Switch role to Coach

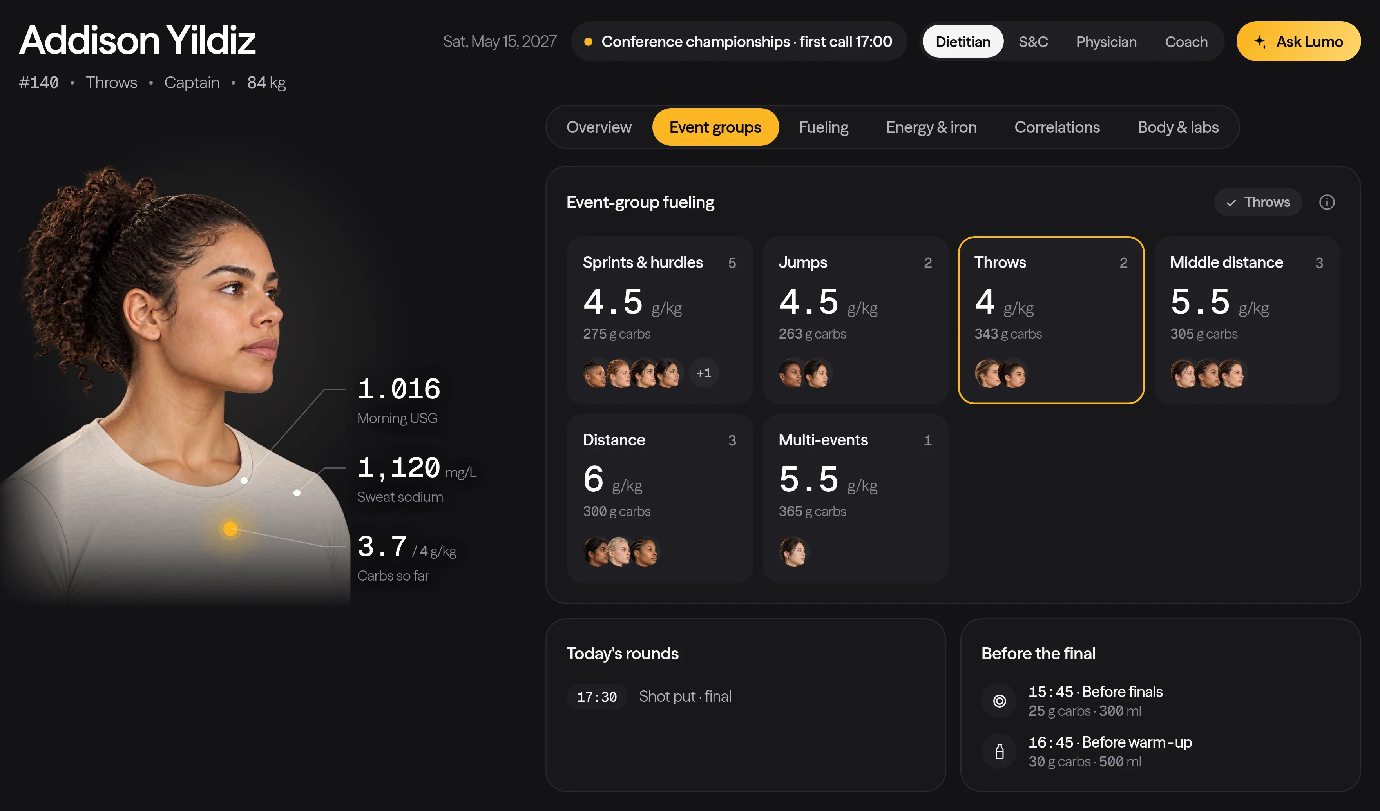pyautogui.click(x=1186, y=42)
